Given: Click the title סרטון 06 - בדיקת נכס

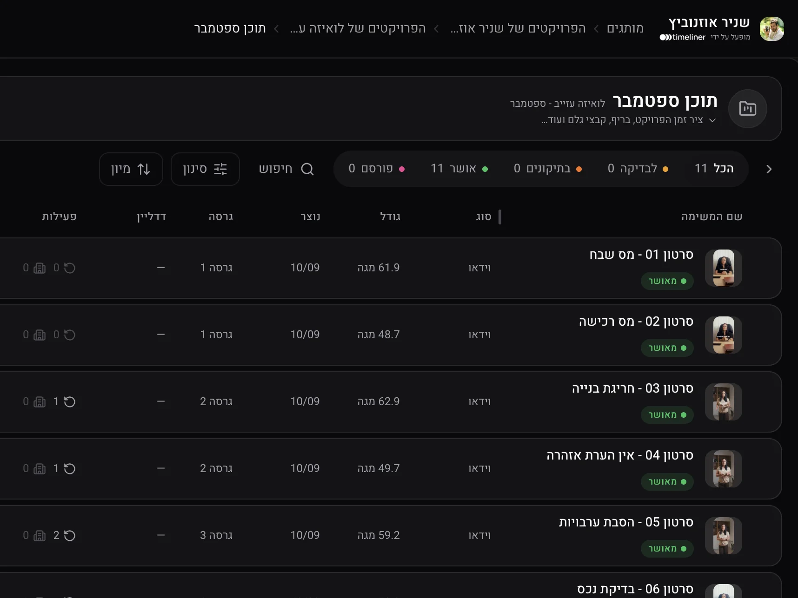Looking at the screenshot, I should point(635,589).
